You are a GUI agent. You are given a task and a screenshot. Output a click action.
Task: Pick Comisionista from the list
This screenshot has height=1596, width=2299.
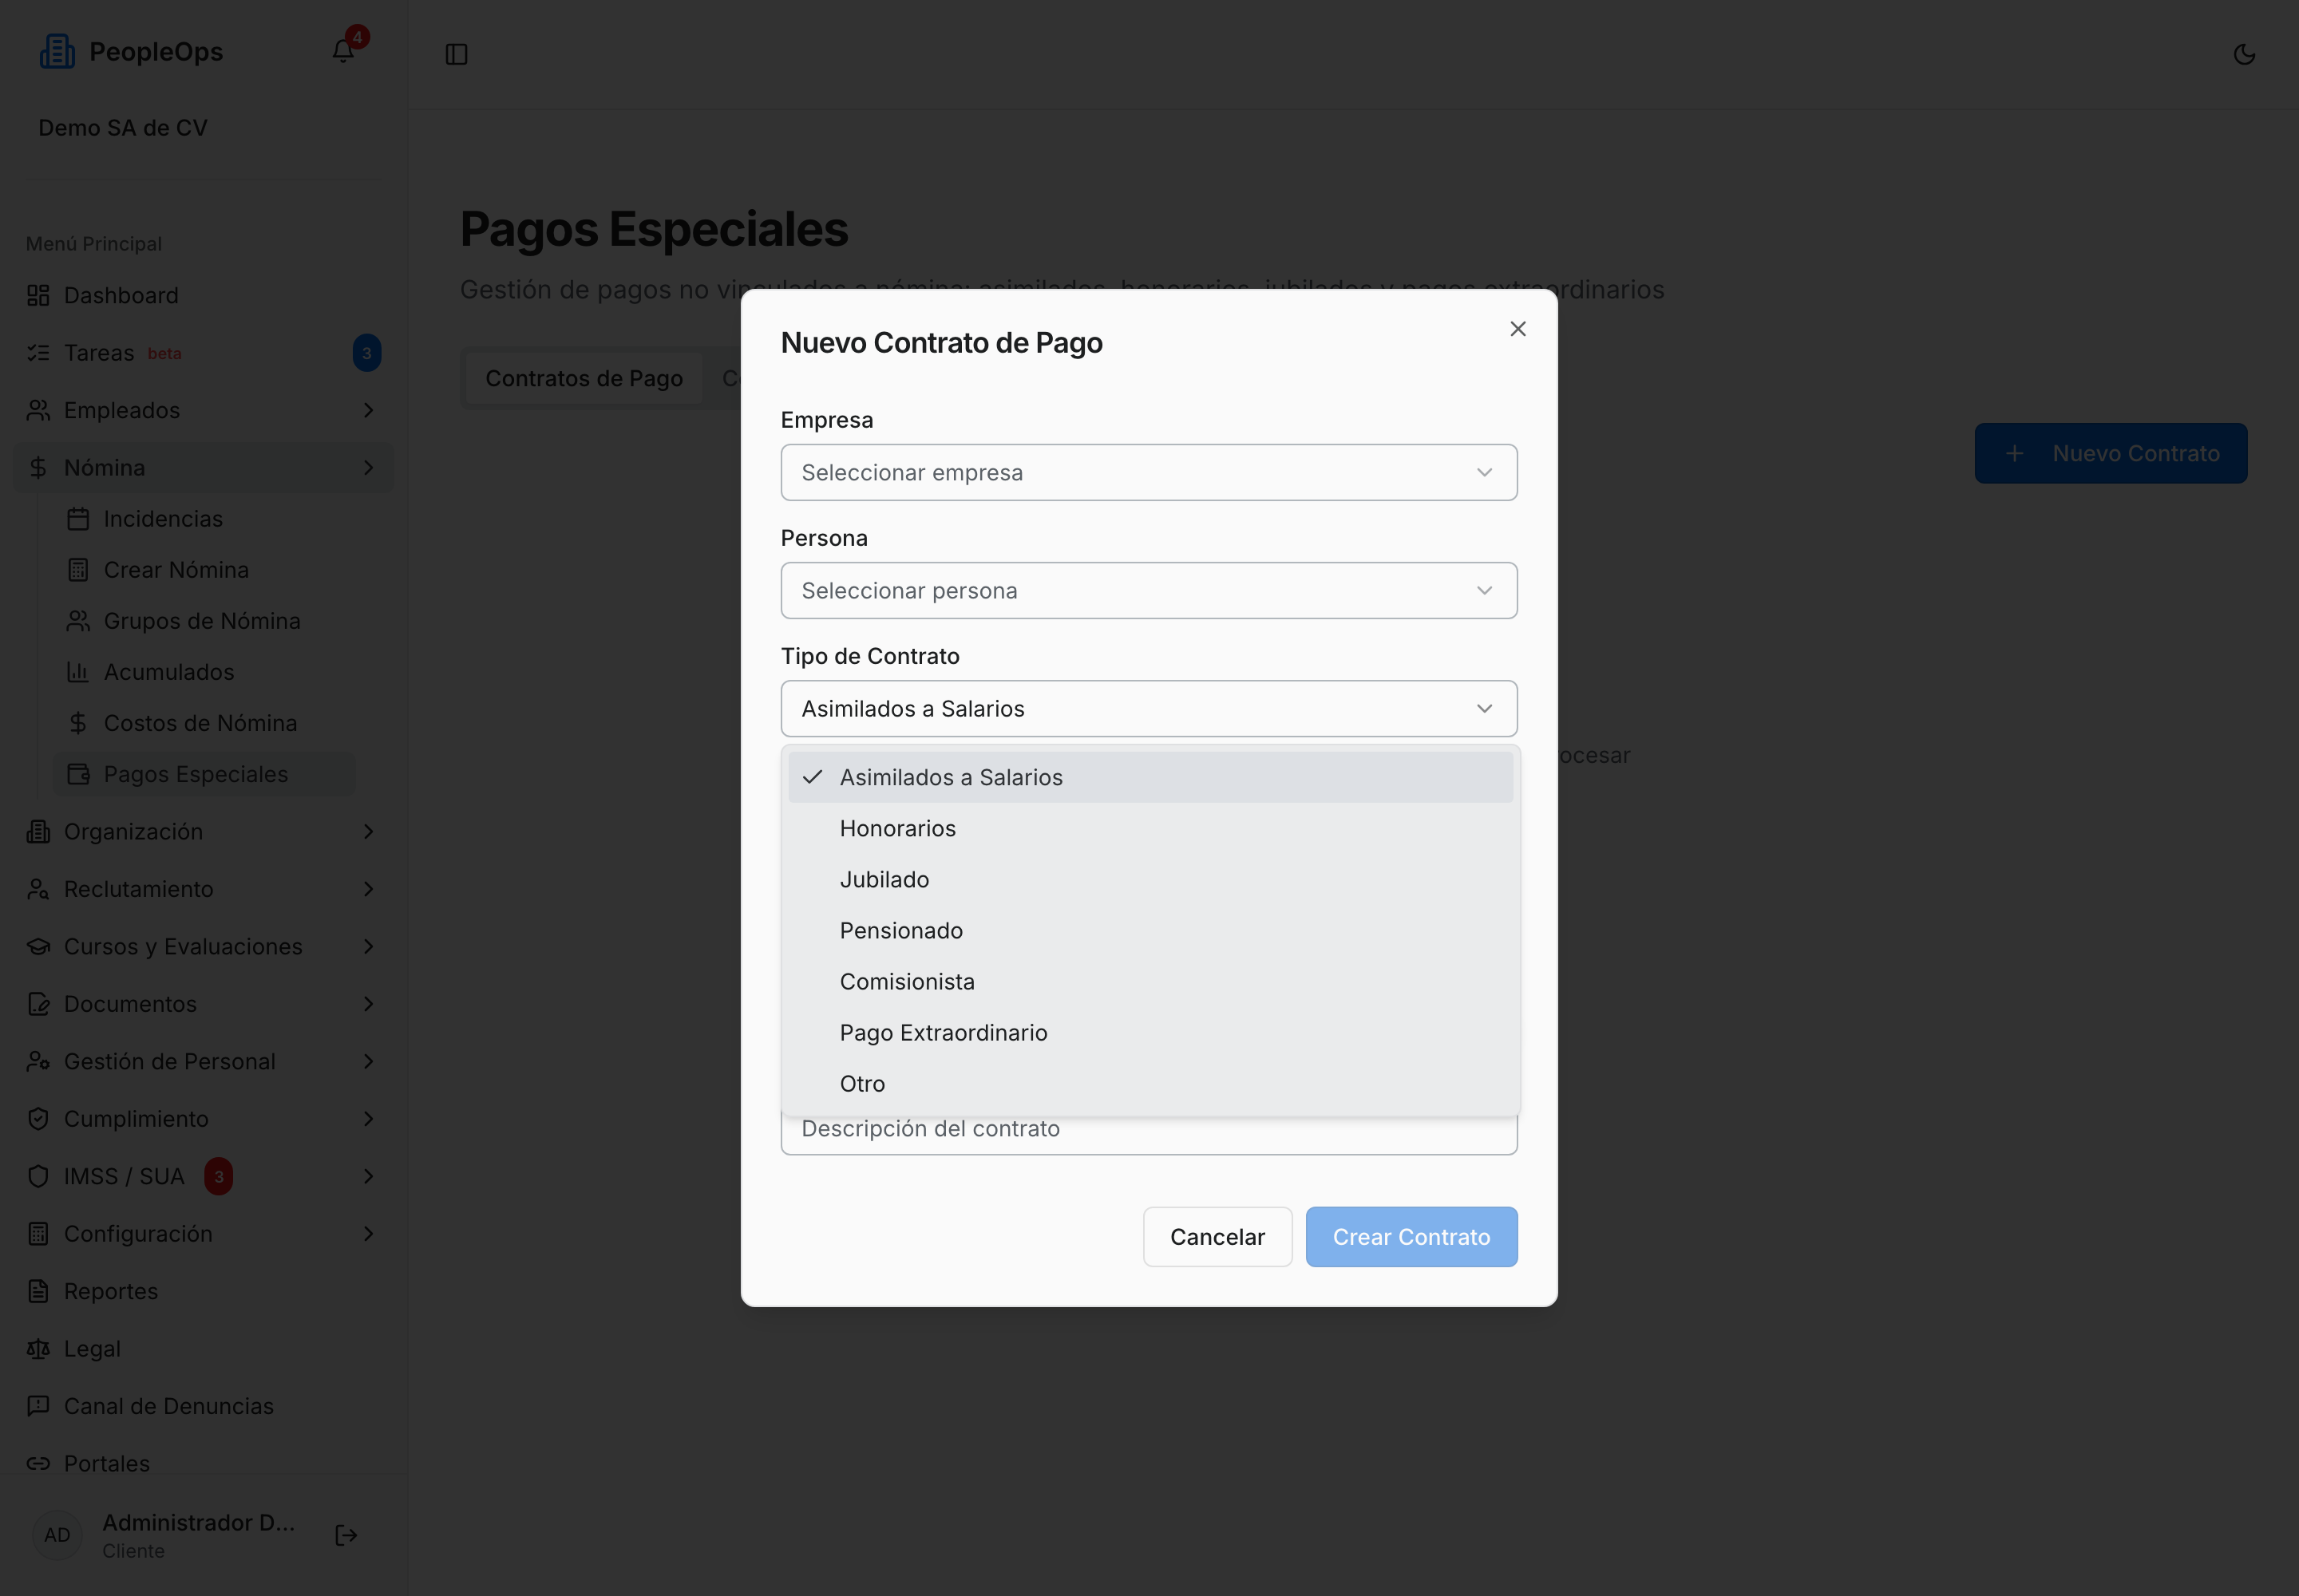pyautogui.click(x=1149, y=981)
